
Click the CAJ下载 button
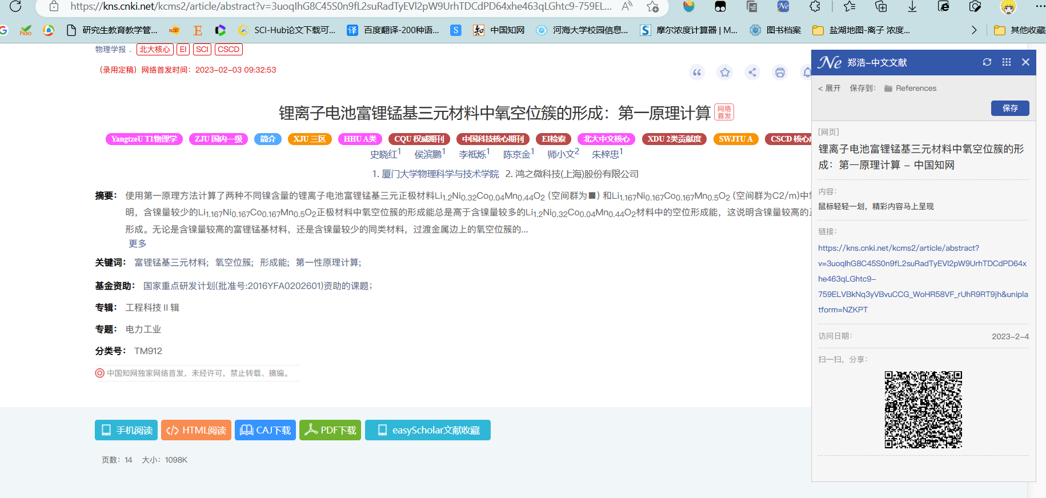point(265,430)
